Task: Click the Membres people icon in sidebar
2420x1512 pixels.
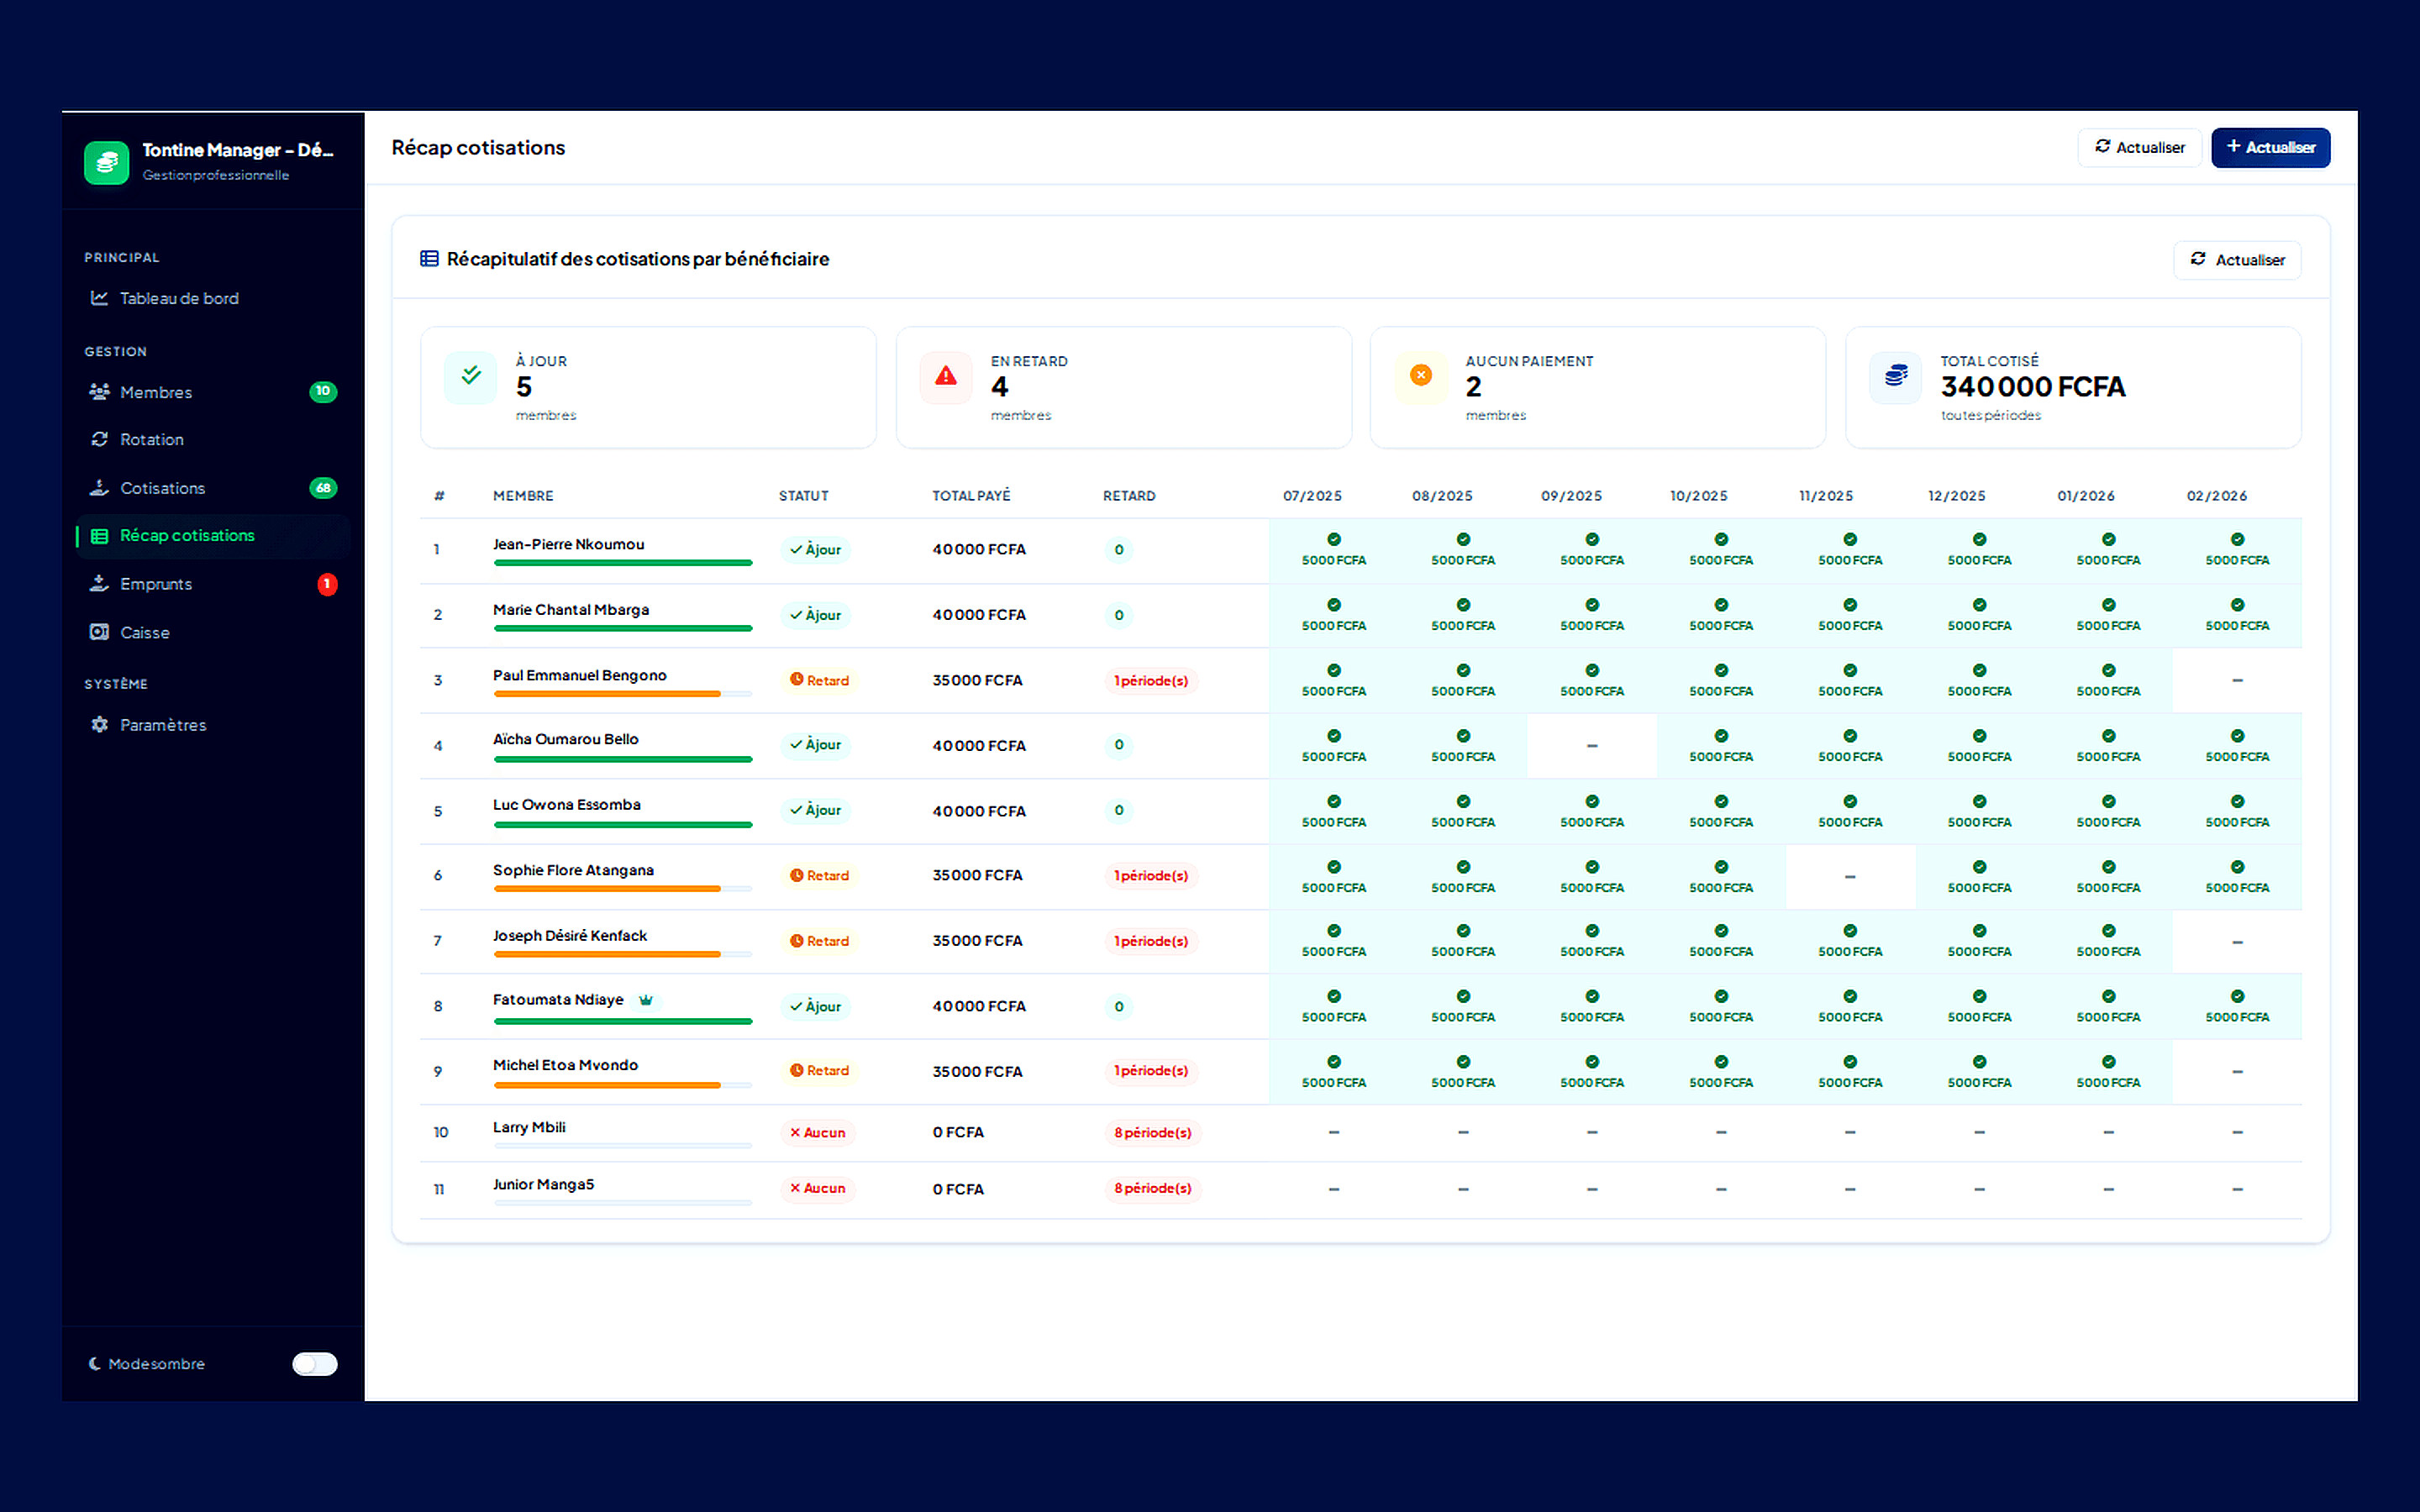Action: pyautogui.click(x=98, y=391)
